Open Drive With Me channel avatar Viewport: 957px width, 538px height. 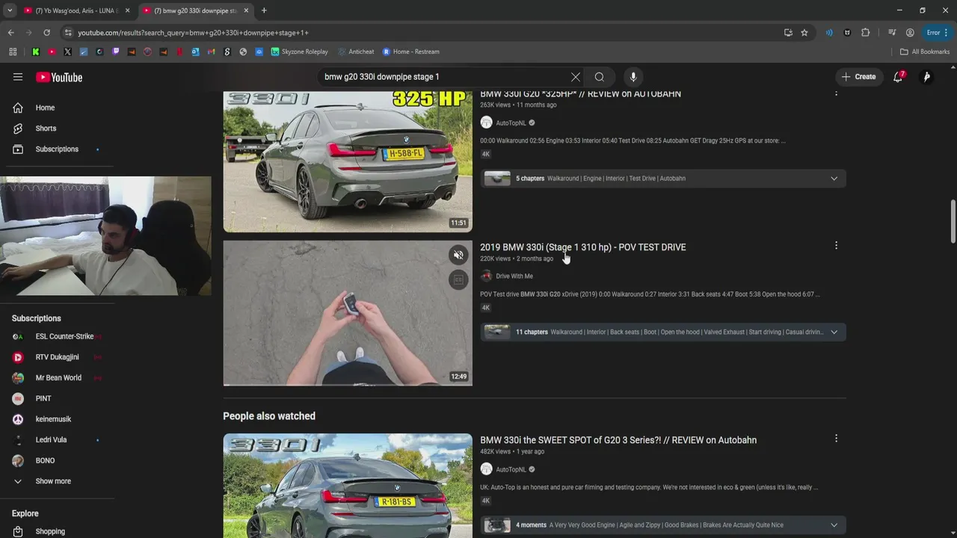pyautogui.click(x=486, y=276)
